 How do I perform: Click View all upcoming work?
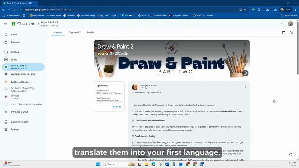point(117,107)
